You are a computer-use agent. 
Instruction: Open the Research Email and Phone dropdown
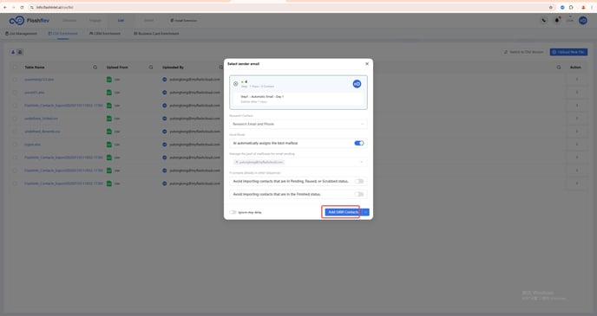(298, 124)
